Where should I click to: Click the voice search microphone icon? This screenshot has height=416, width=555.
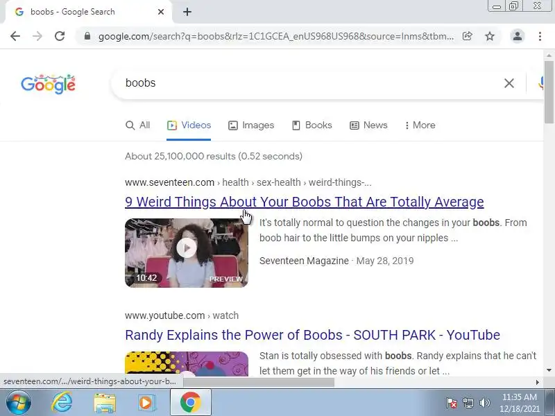(x=540, y=83)
